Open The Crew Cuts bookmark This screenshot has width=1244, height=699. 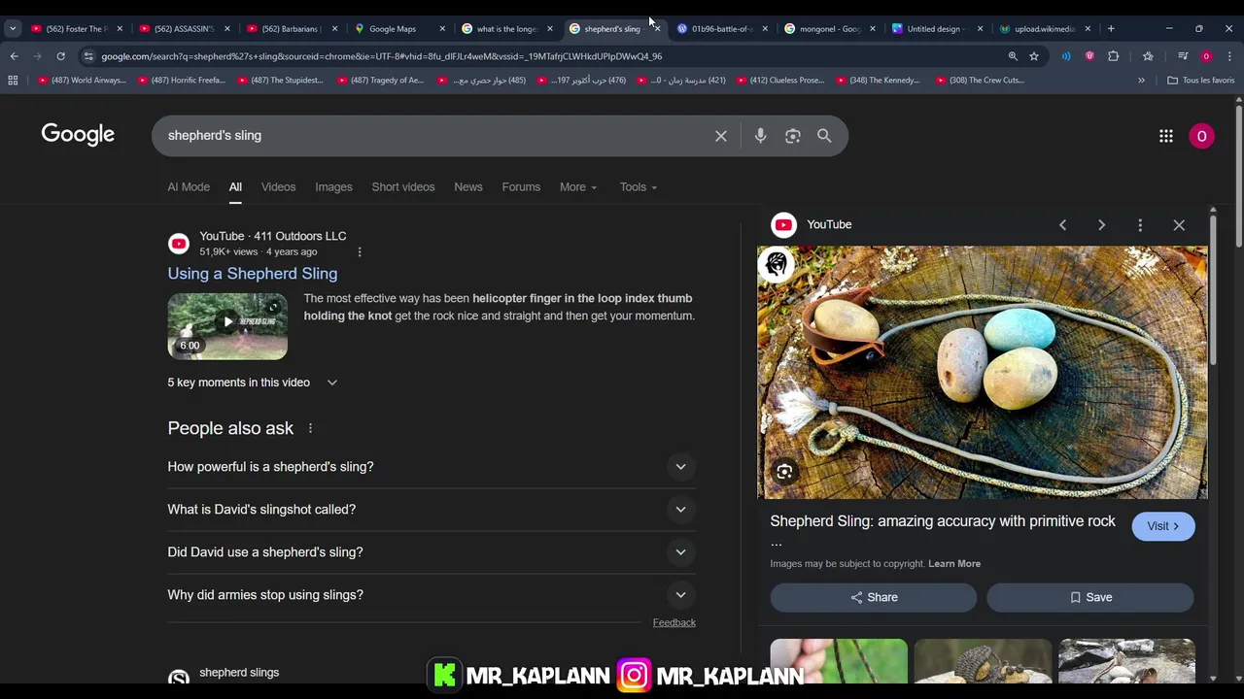tap(980, 80)
